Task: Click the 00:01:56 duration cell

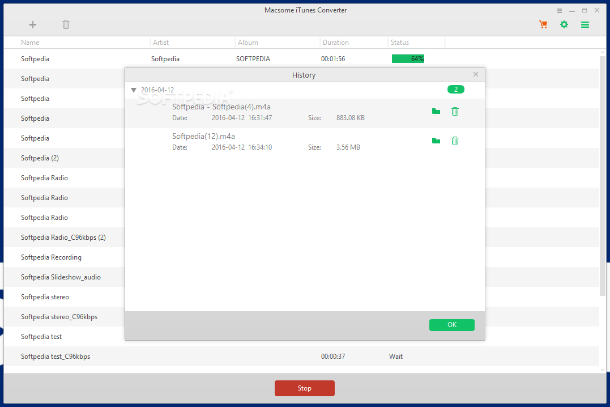Action: pyautogui.click(x=333, y=59)
